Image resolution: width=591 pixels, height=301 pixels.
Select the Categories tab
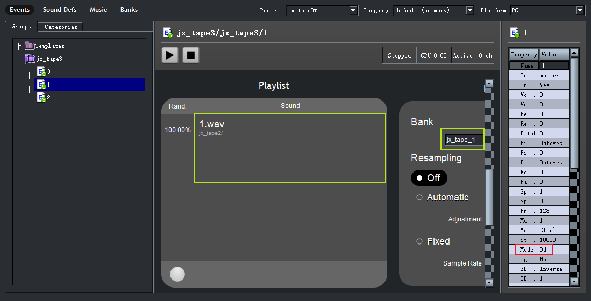click(x=61, y=27)
